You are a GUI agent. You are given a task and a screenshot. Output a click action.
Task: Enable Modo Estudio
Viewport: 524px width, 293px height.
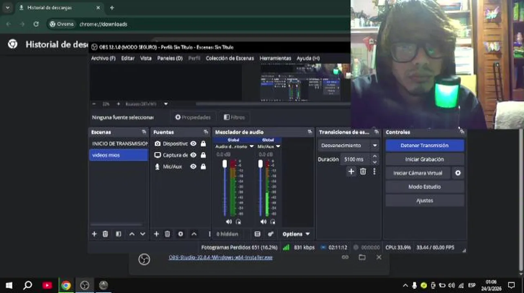pyautogui.click(x=424, y=187)
